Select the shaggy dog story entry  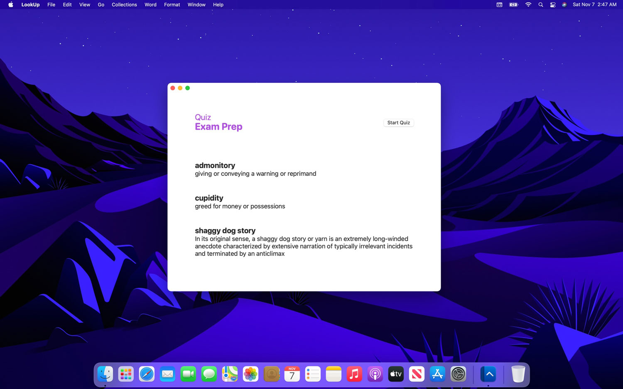pos(225,231)
